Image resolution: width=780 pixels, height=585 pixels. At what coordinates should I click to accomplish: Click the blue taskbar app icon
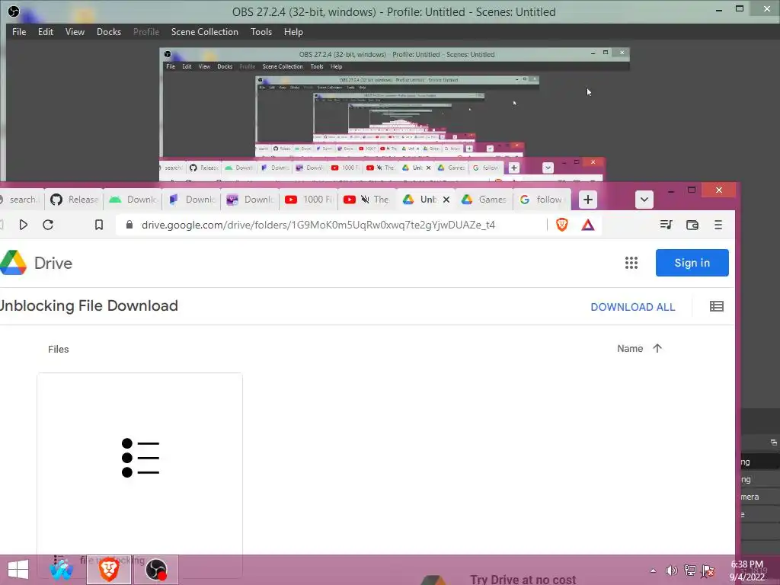pos(62,570)
